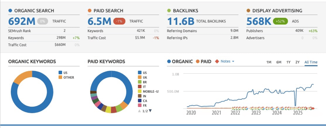Image resolution: width=326 pixels, height=128 pixels.
Task: Show the All Time range
Action: [311, 62]
